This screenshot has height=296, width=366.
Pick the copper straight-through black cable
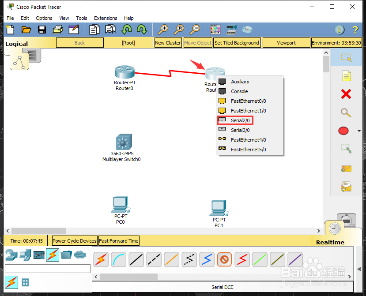point(136,259)
